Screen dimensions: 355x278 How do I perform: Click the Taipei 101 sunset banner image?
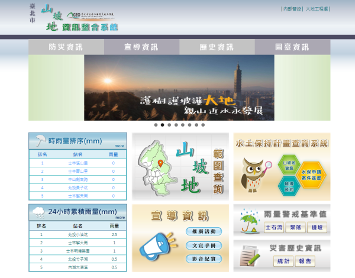click(179, 88)
